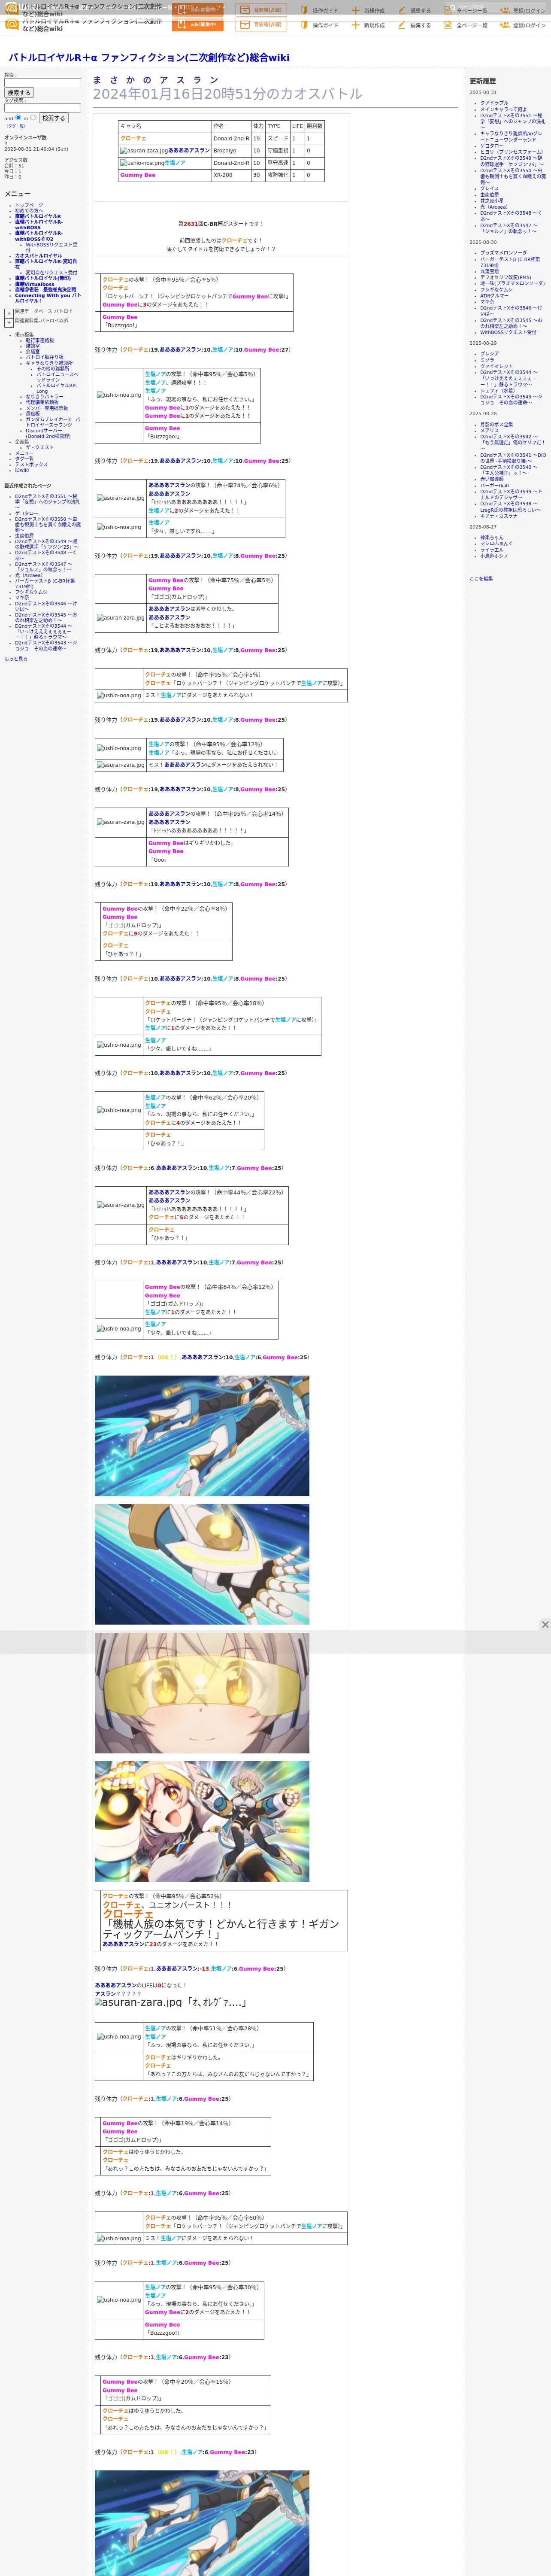
Task: Click 検索する button beside the or radio
Action: point(53,118)
